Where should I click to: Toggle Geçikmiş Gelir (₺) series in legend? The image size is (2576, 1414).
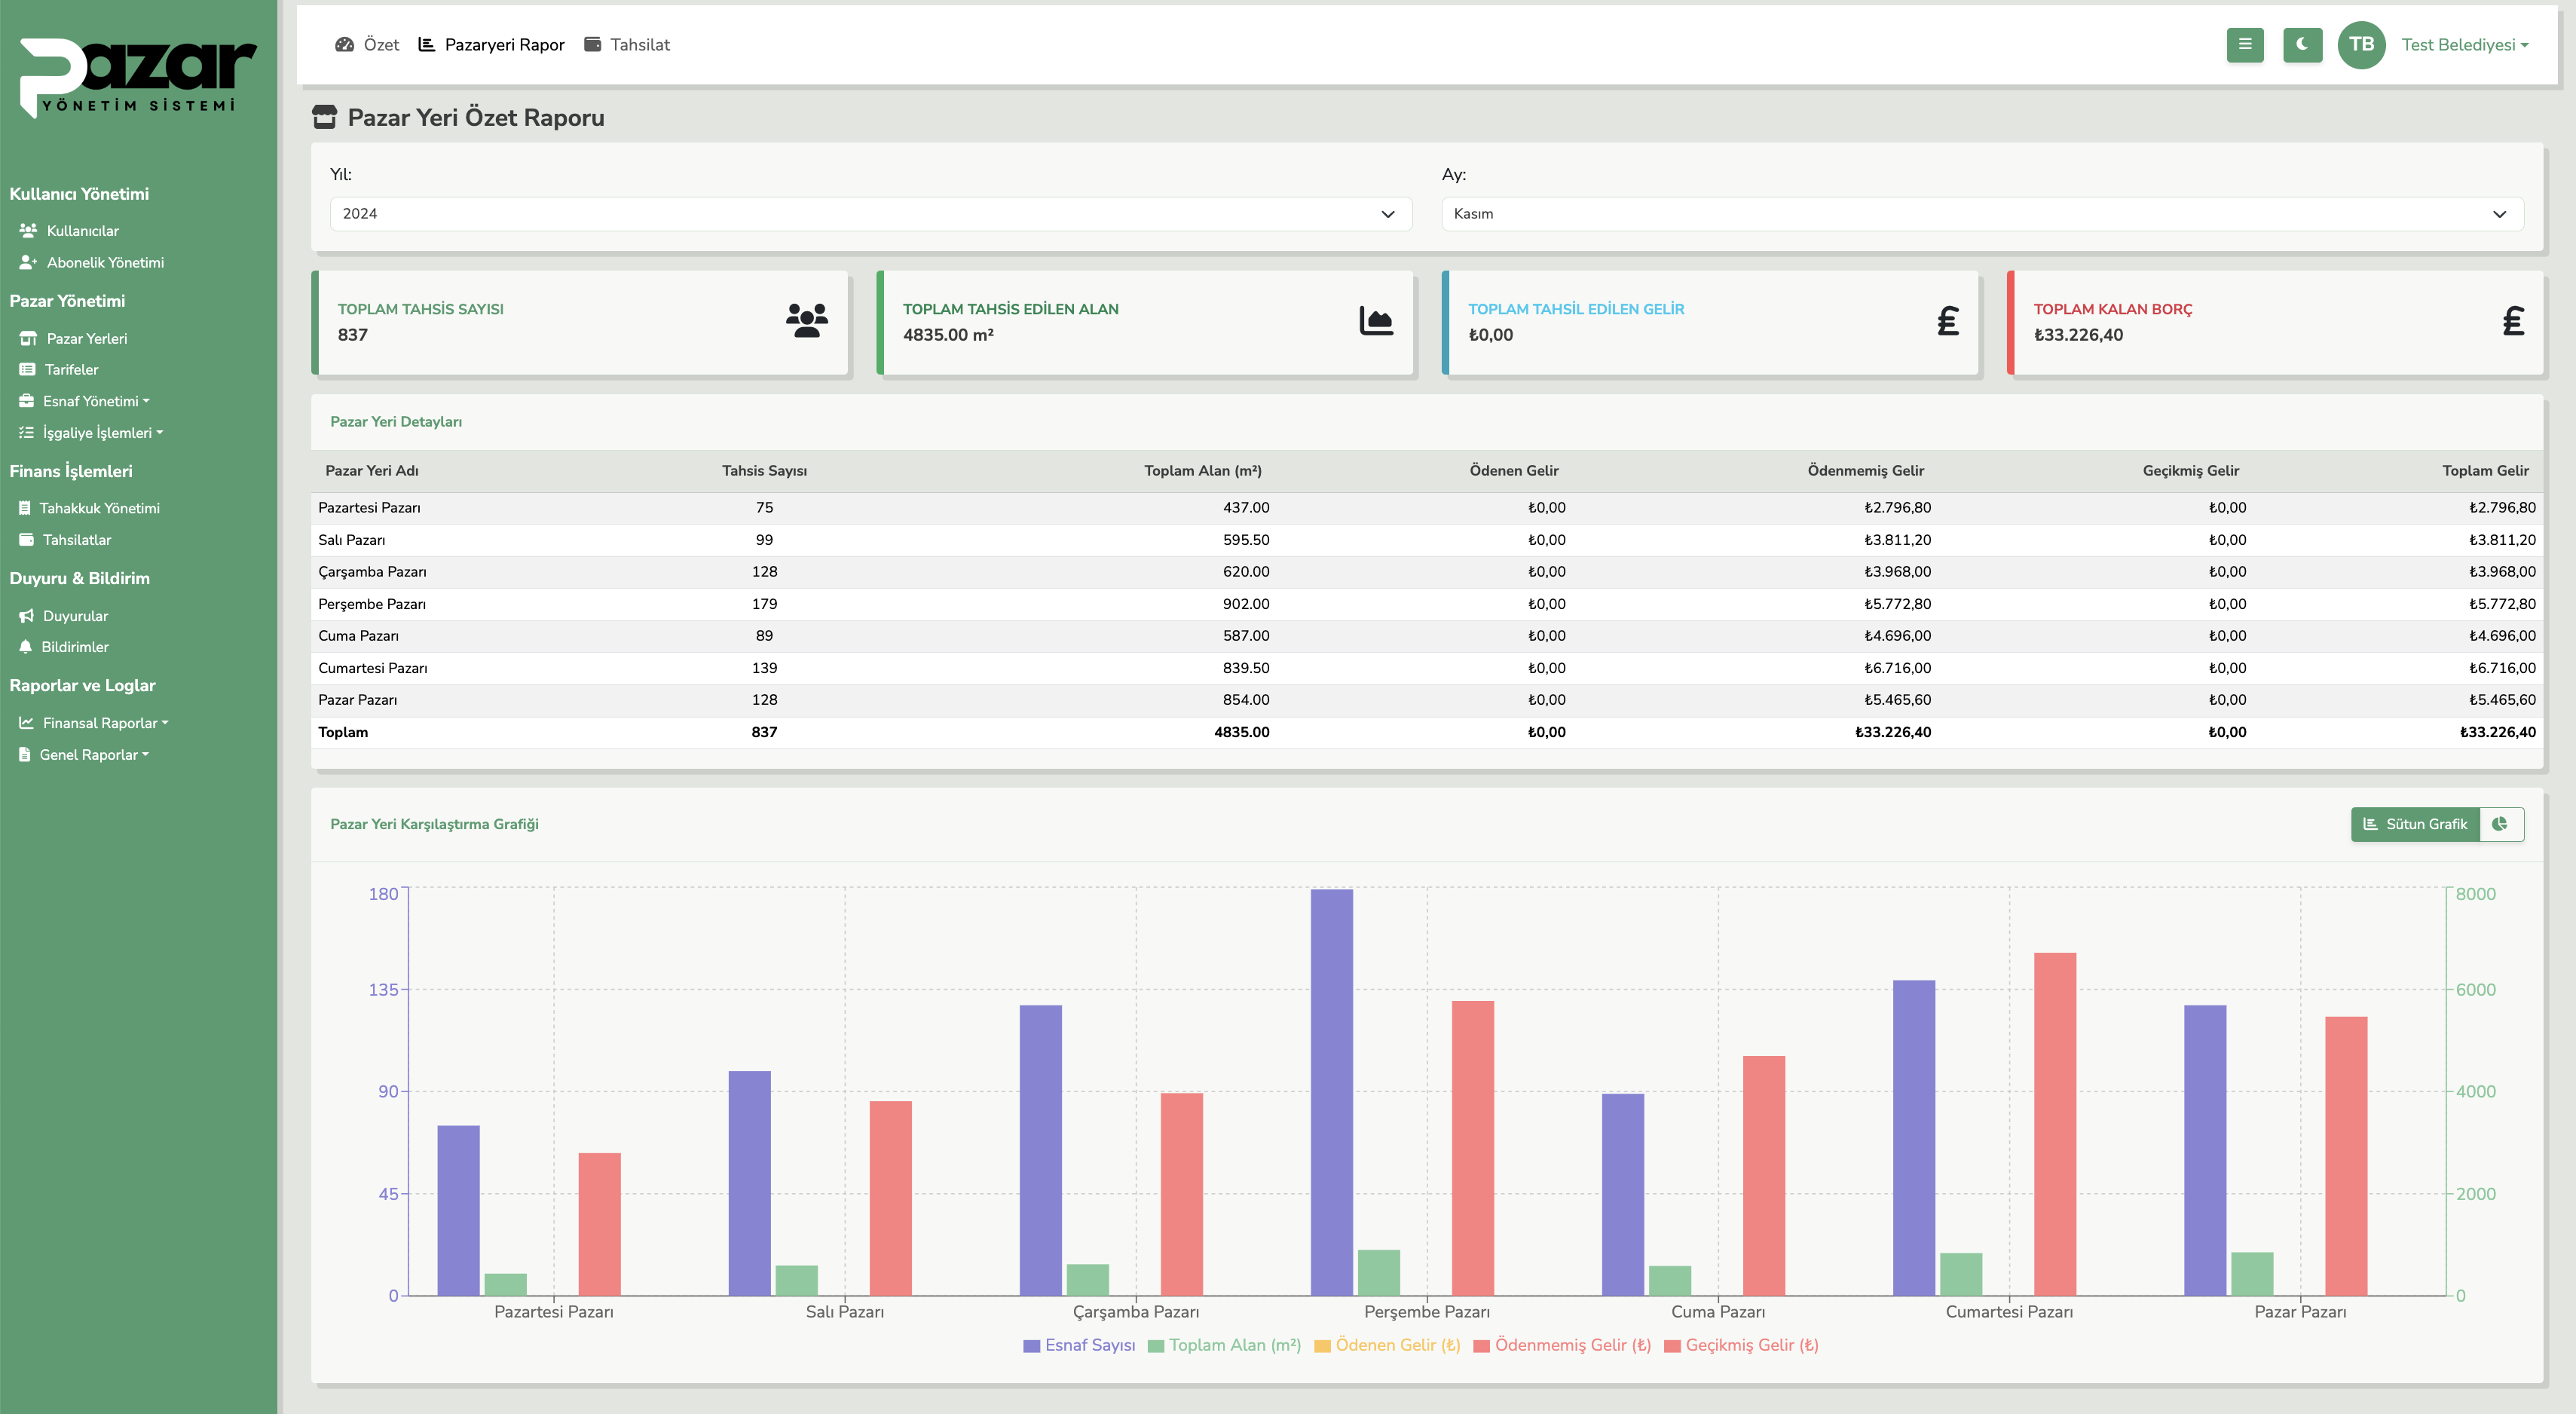(x=1741, y=1346)
